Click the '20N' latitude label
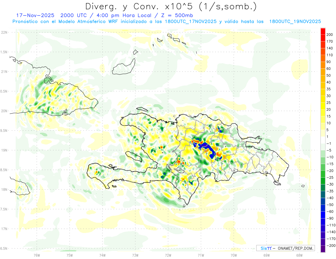This screenshot has height=259, width=336. (4, 111)
